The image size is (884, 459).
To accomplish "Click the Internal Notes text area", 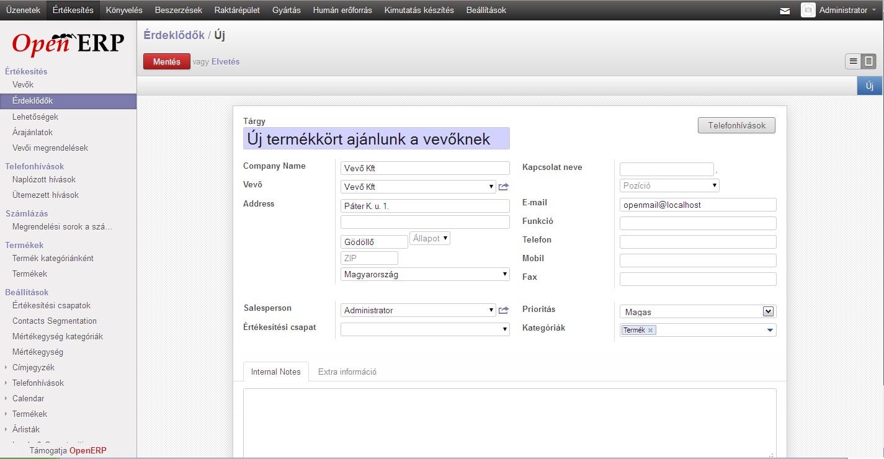I will coord(509,424).
